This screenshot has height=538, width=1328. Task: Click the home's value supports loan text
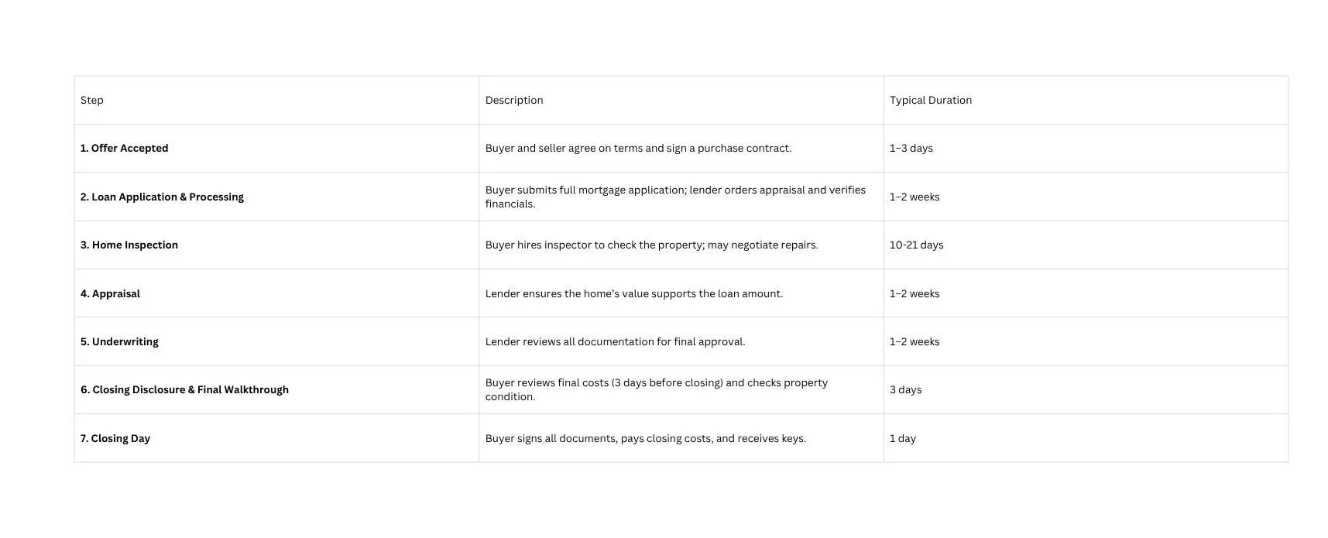[634, 293]
